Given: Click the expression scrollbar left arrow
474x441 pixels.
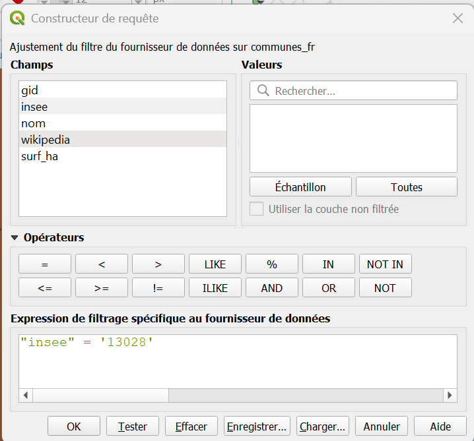Looking at the screenshot, I should [x=26, y=395].
